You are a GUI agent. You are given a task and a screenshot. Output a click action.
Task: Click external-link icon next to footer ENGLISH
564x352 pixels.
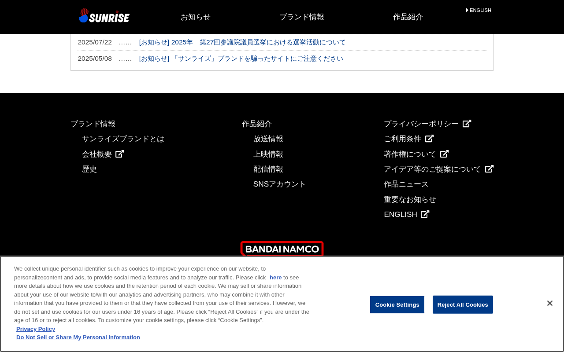[x=425, y=214]
